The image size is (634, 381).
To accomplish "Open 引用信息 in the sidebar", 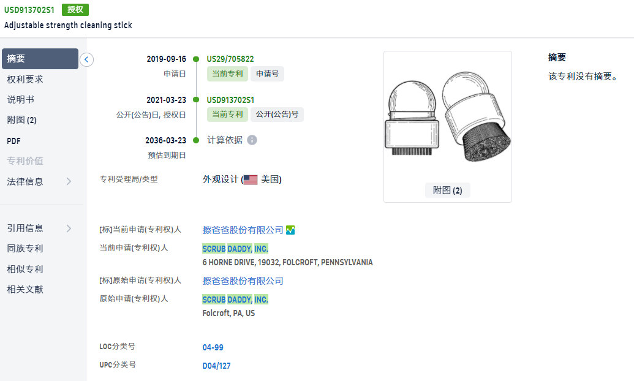I will (25, 228).
